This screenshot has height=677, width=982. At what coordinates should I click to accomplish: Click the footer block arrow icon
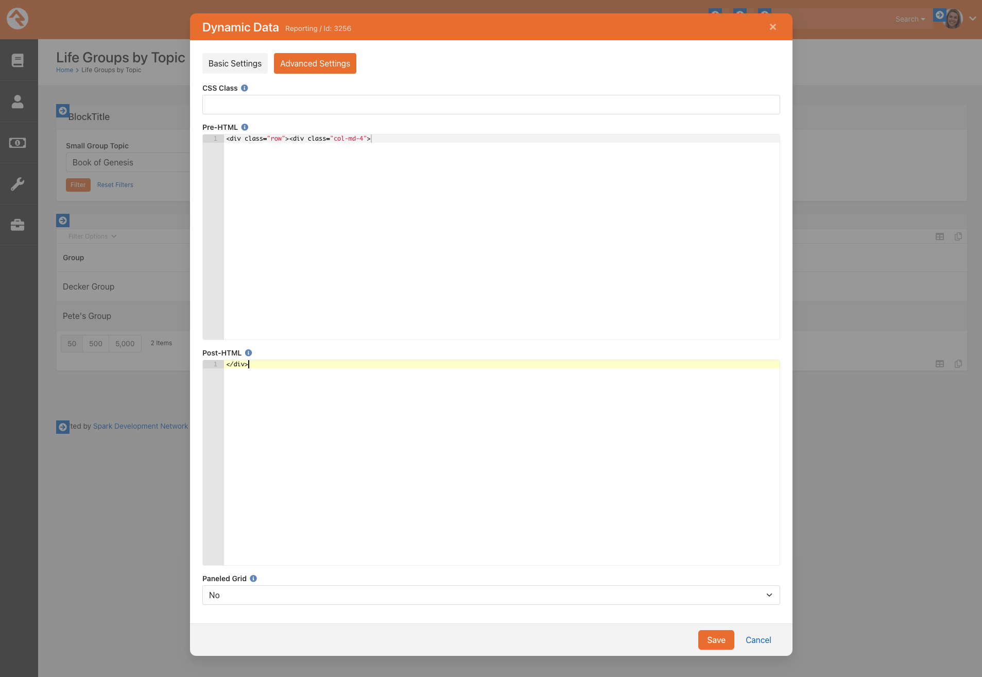click(63, 427)
